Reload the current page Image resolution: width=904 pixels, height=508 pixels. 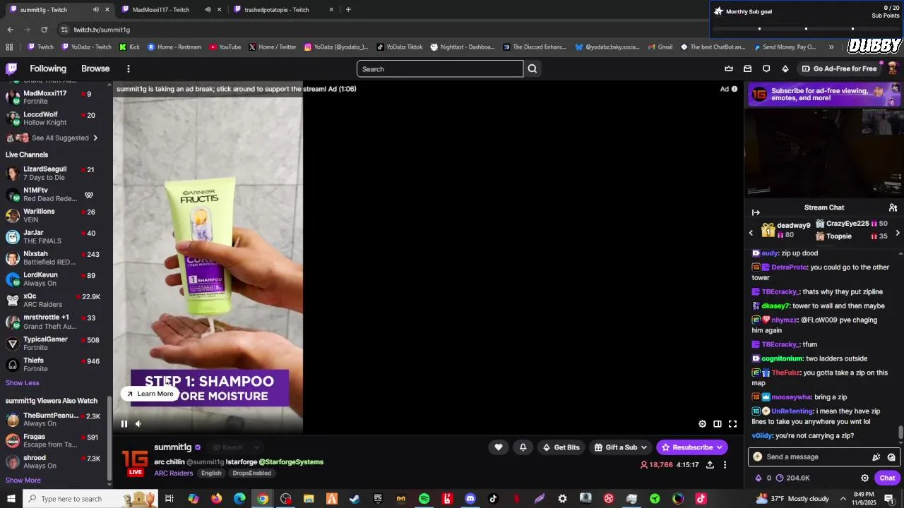(44, 30)
